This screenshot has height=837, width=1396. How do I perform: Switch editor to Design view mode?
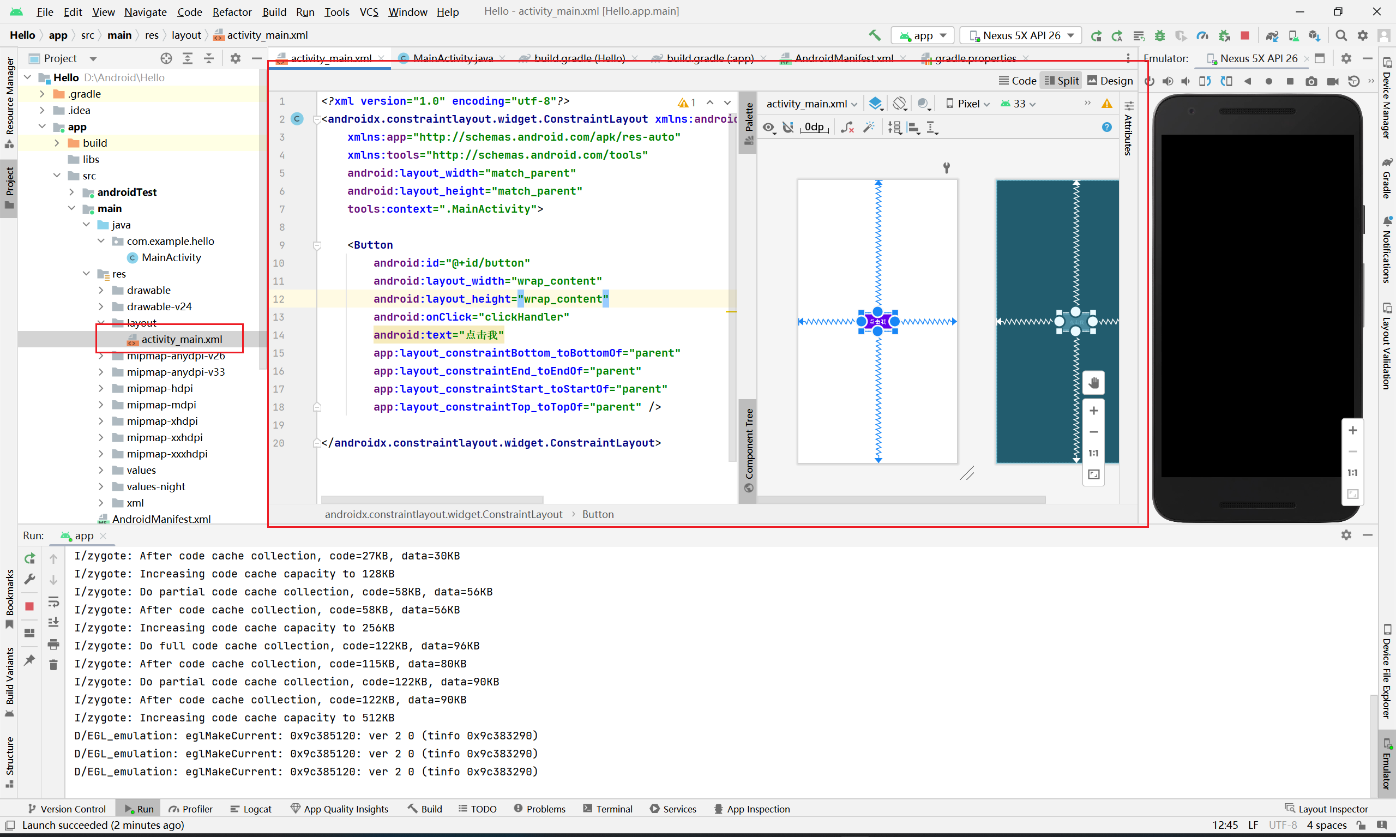(x=1110, y=81)
